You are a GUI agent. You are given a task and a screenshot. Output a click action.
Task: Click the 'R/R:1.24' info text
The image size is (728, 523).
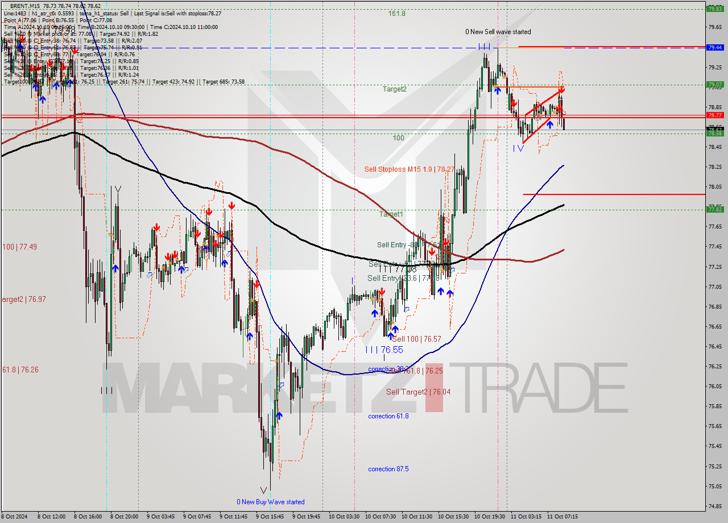point(129,74)
